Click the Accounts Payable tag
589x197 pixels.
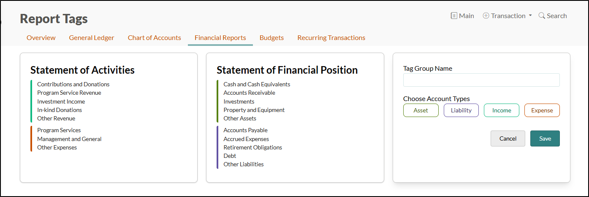(x=245, y=130)
